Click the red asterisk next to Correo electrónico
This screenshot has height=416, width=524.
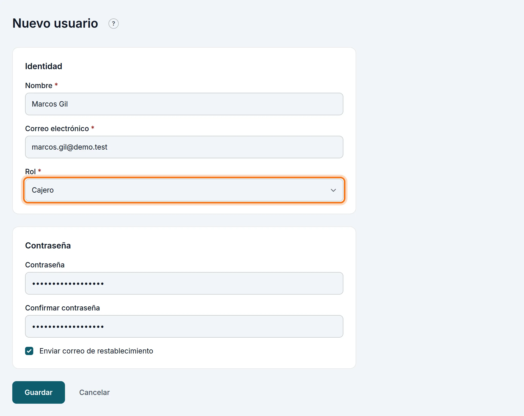[x=93, y=128]
